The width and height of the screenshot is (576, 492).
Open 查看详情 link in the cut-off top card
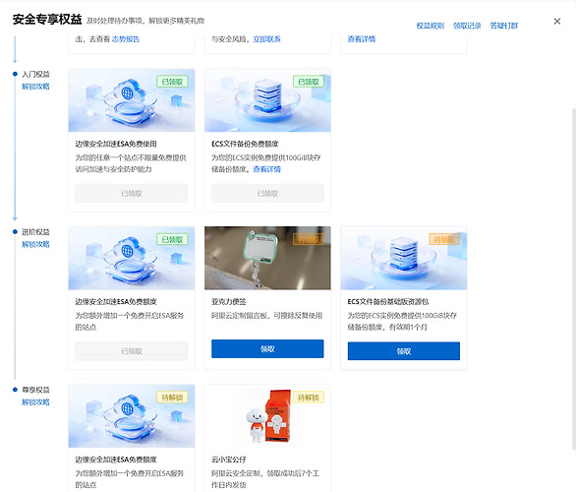click(362, 39)
